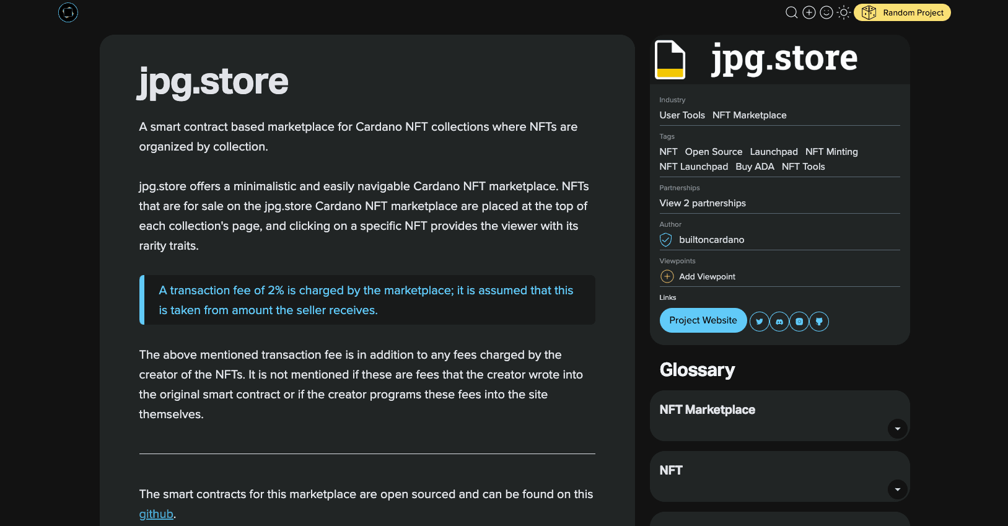1008x526 pixels.
Task: Open the project's GitHub icon link
Action: (x=819, y=322)
